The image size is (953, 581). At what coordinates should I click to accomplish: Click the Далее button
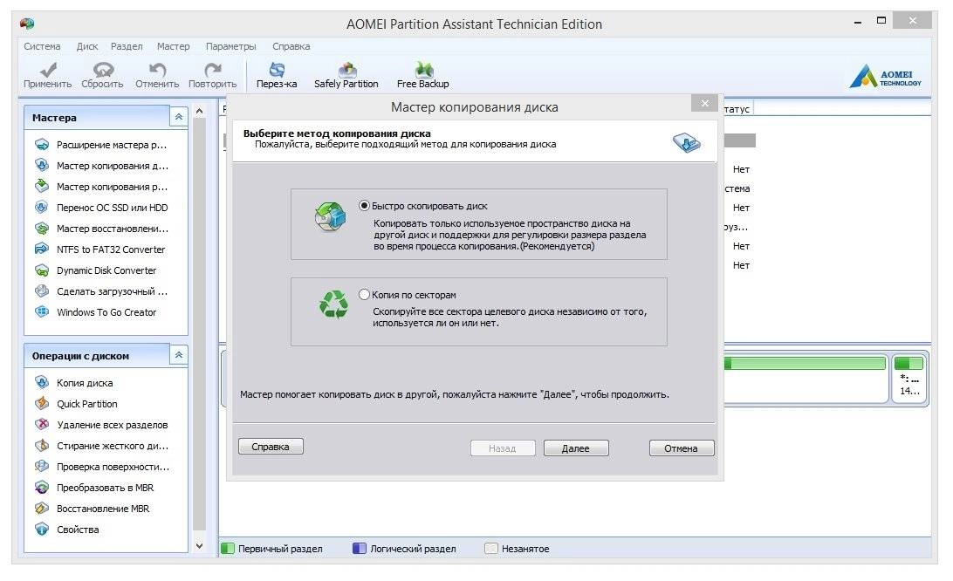(576, 448)
